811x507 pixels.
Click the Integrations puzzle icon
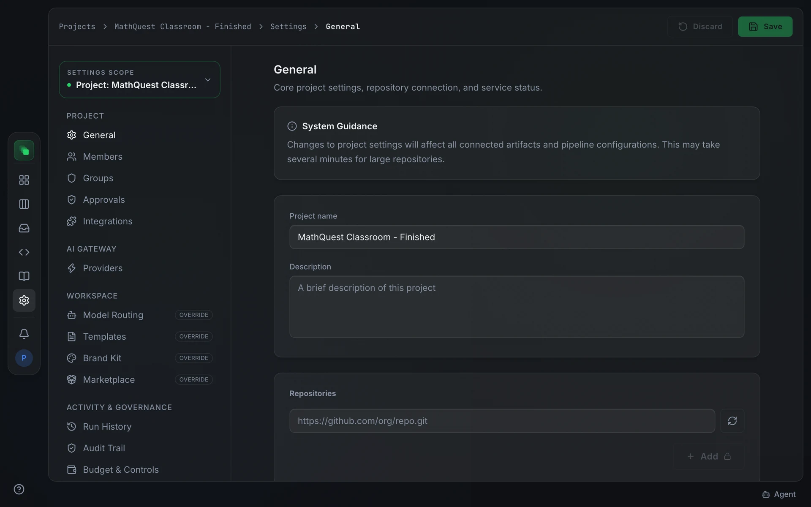coord(71,221)
